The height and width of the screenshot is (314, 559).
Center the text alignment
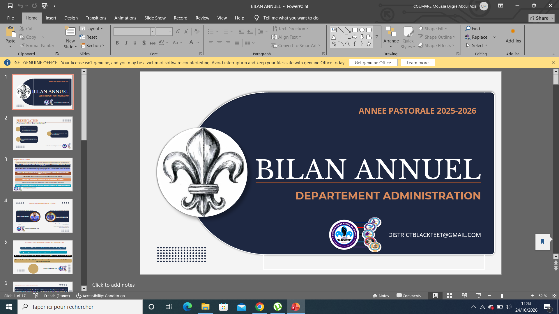pos(219,43)
